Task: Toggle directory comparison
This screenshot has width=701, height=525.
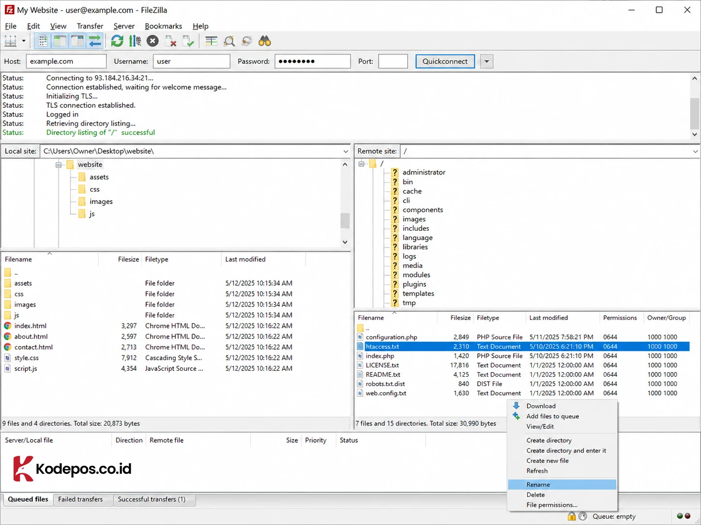Action: click(229, 41)
